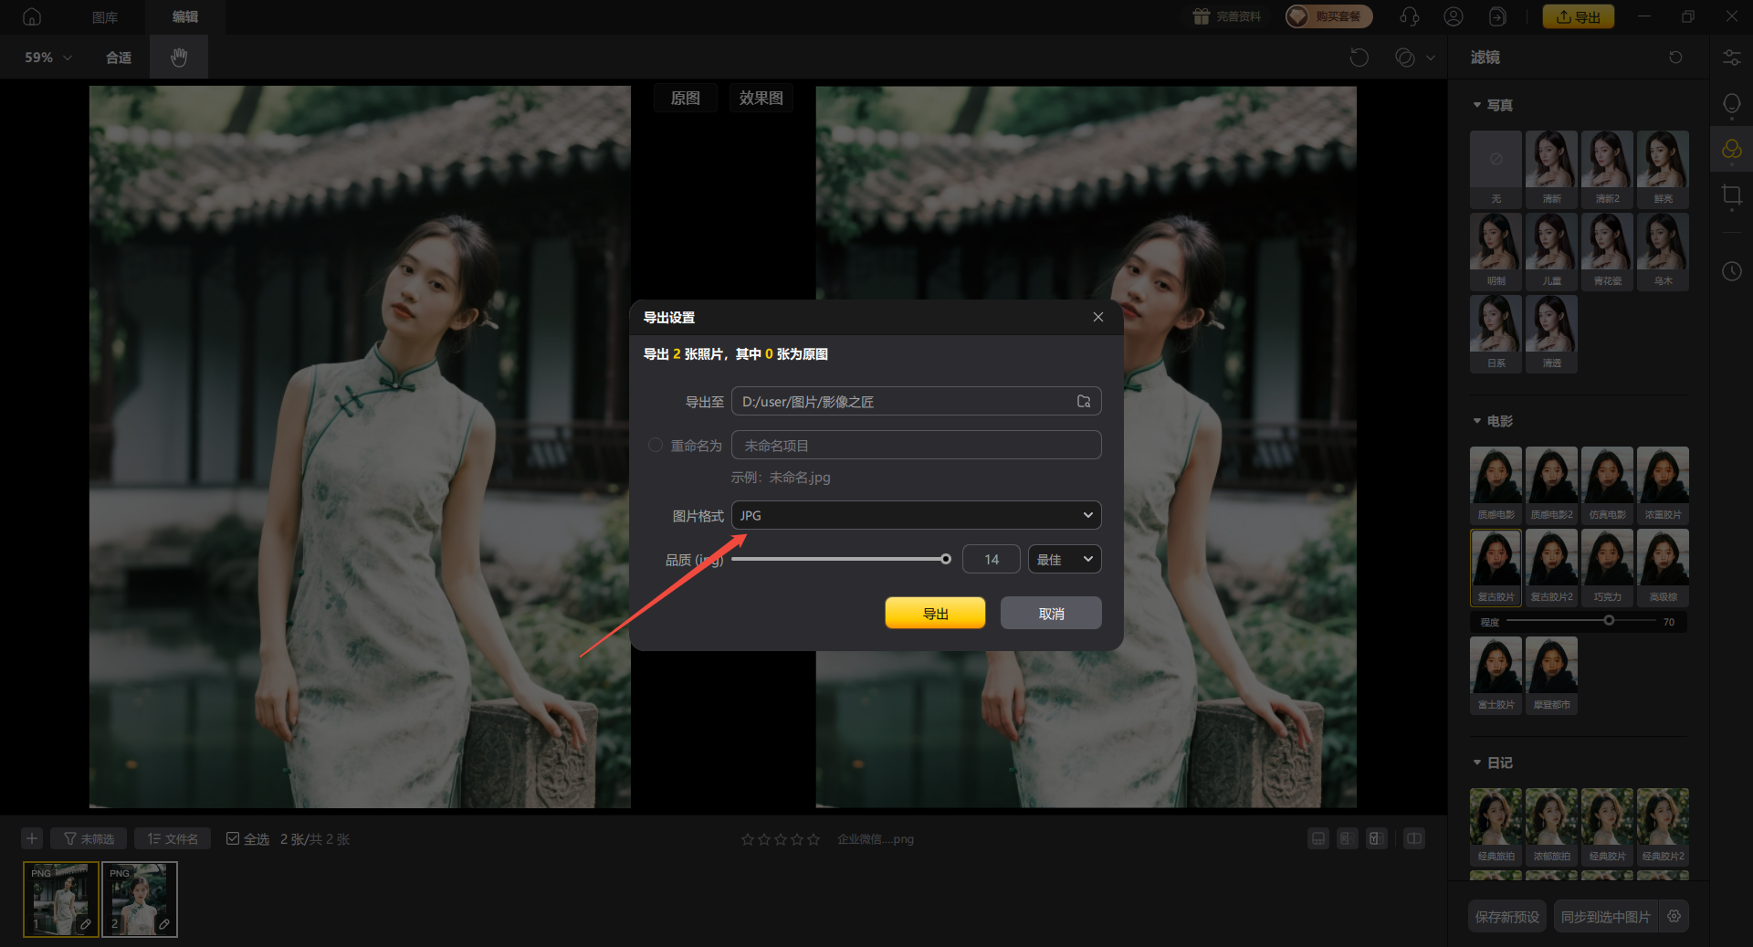Open the 最佳 quality preset dropdown

pos(1064,559)
